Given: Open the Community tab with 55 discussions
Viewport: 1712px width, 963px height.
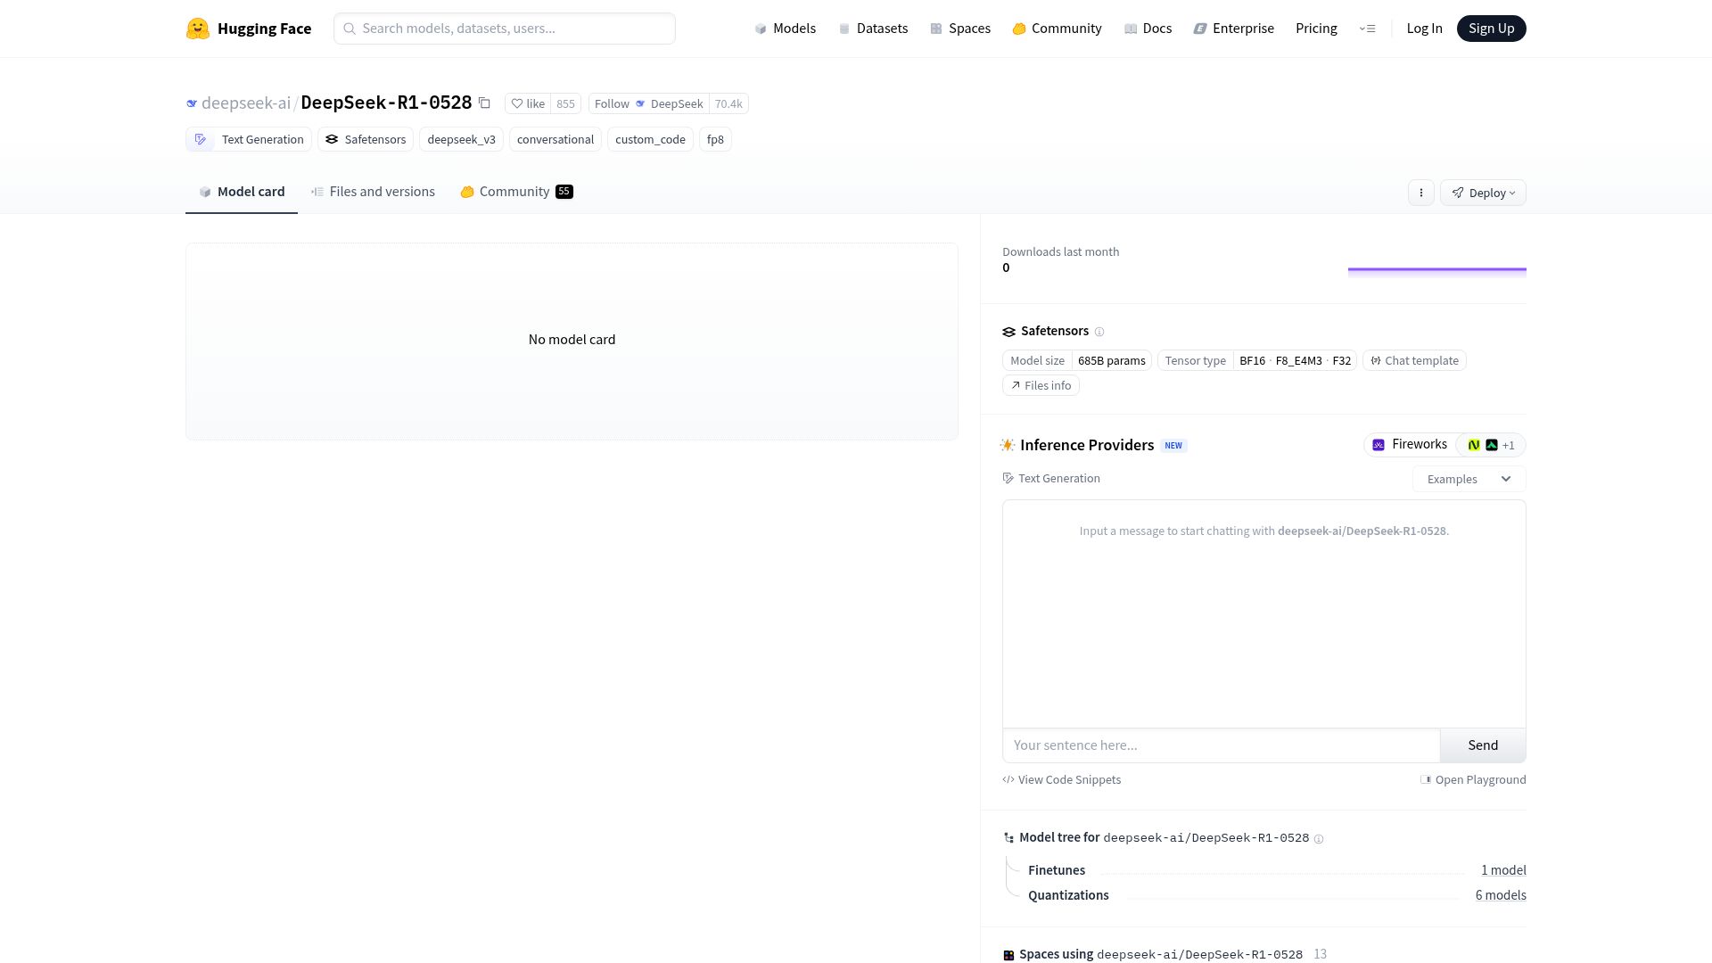Looking at the screenshot, I should 516,192.
